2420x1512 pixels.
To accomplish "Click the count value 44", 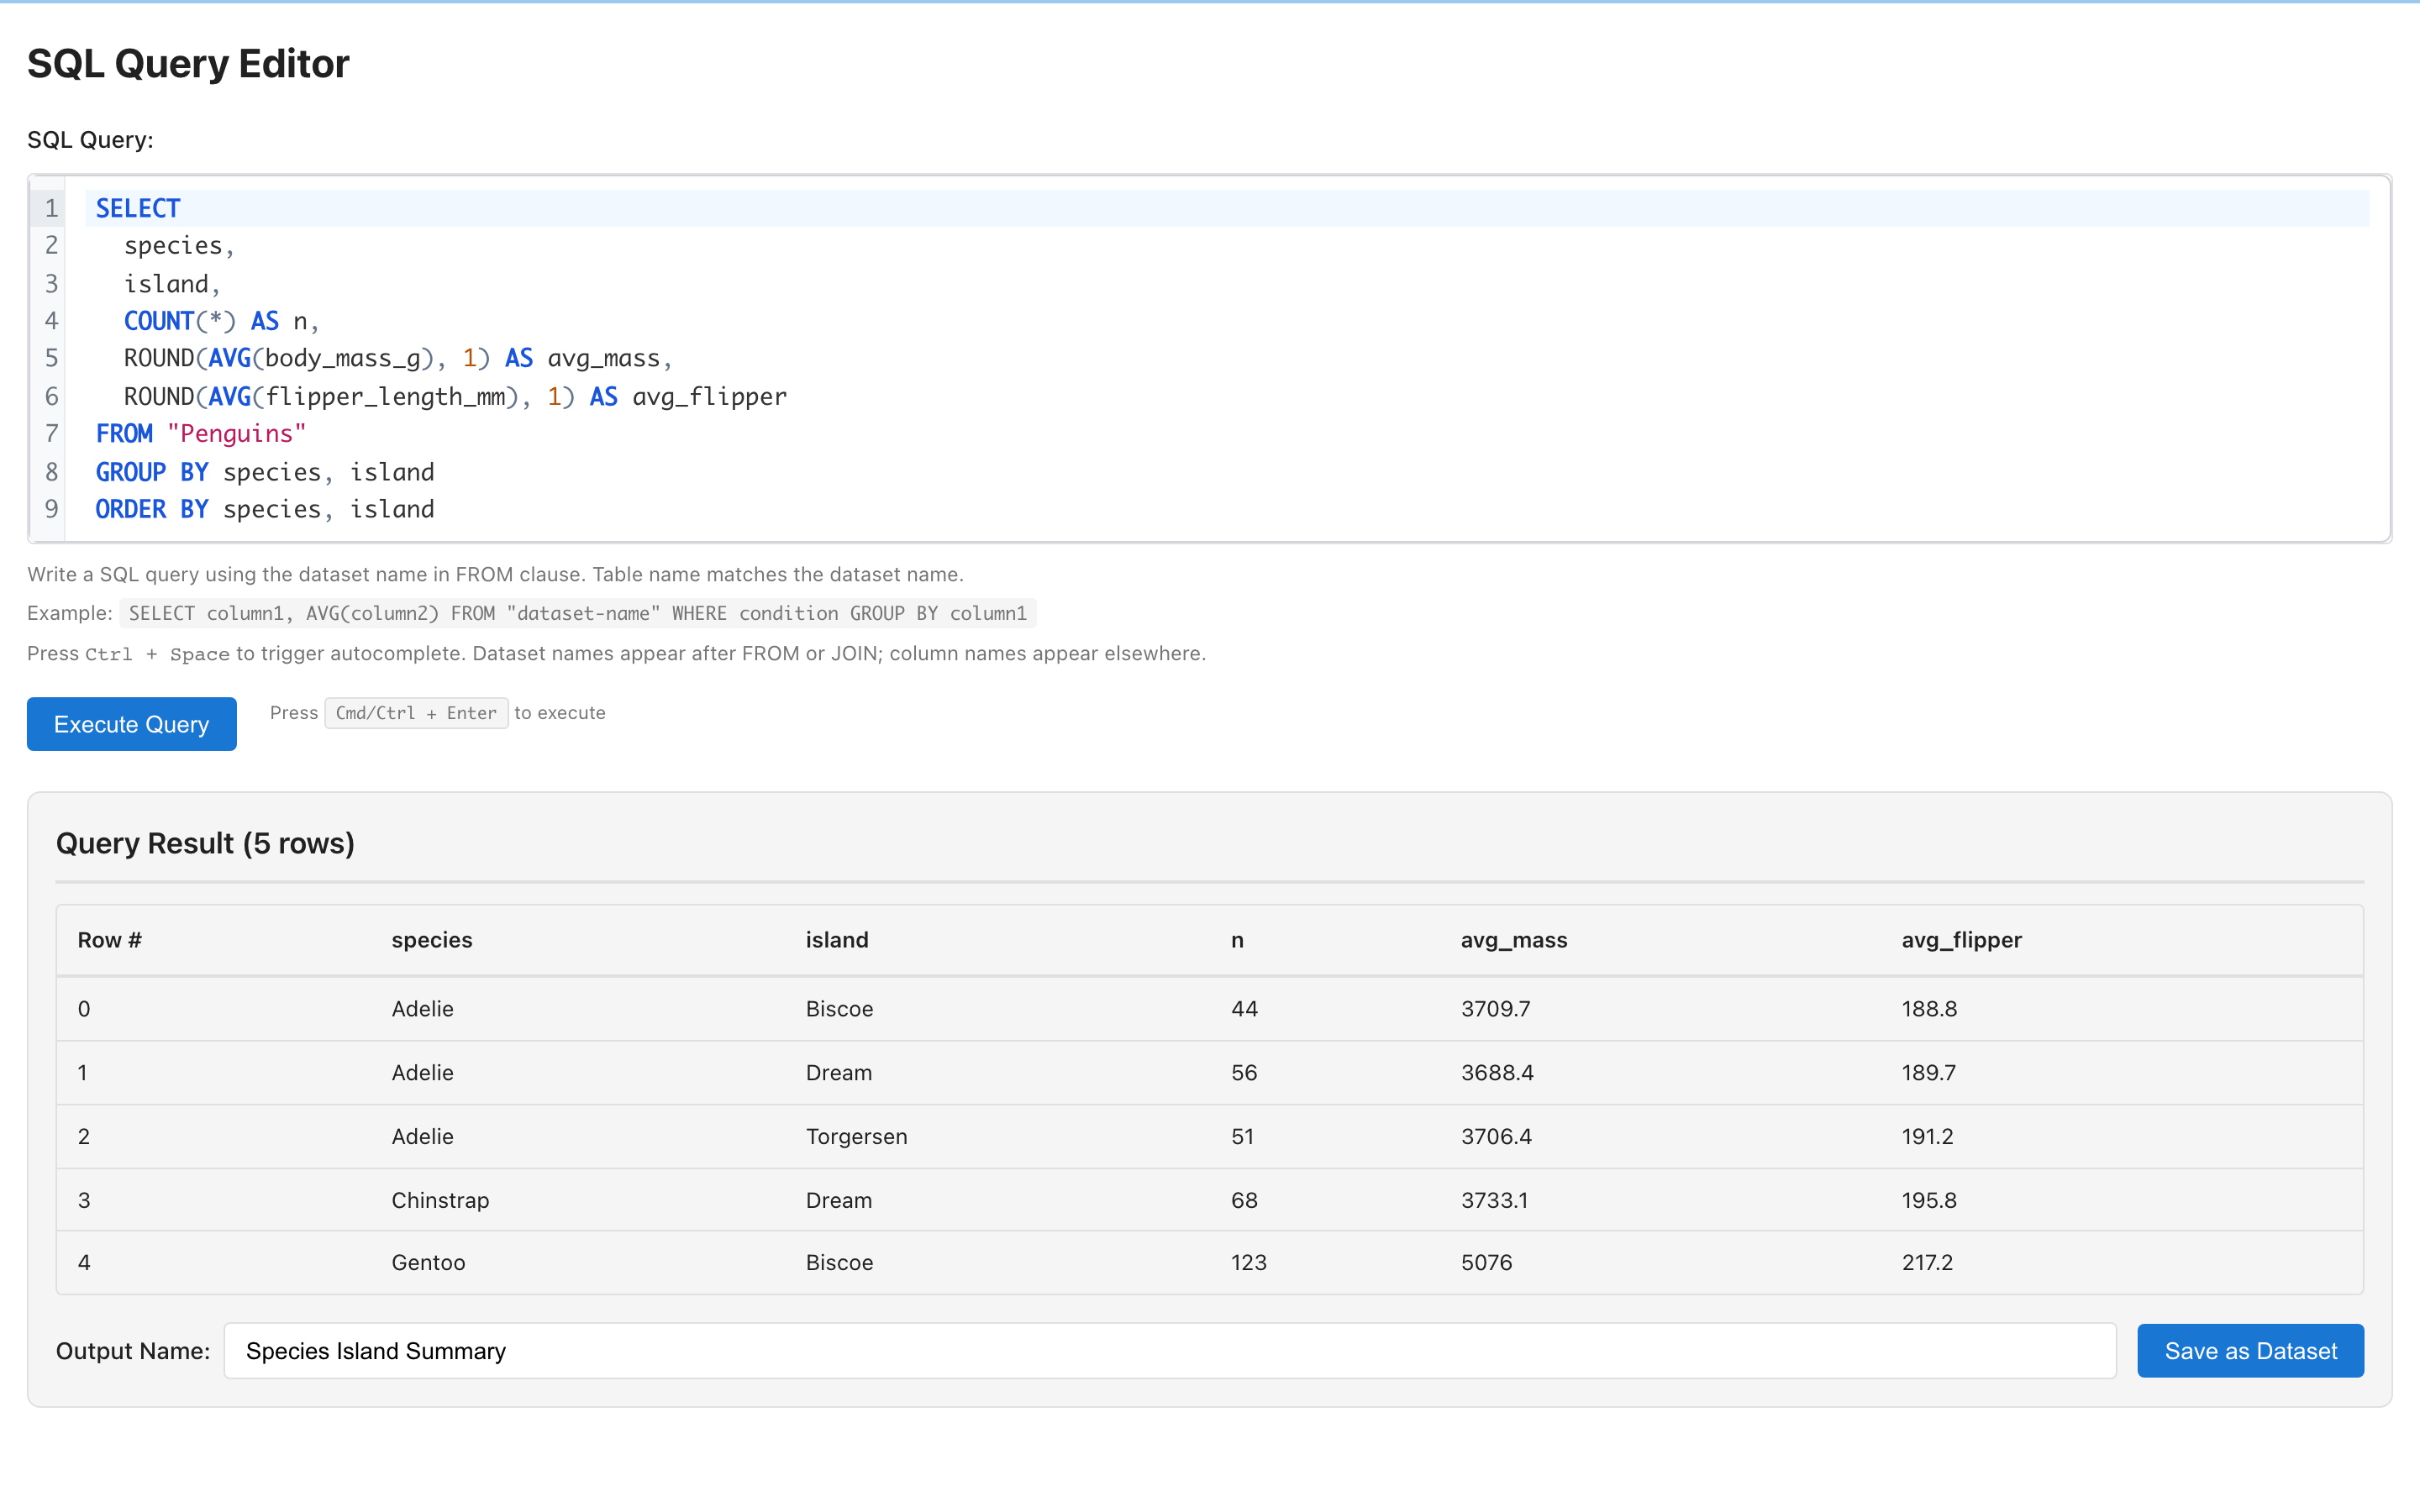I will (x=1244, y=1009).
